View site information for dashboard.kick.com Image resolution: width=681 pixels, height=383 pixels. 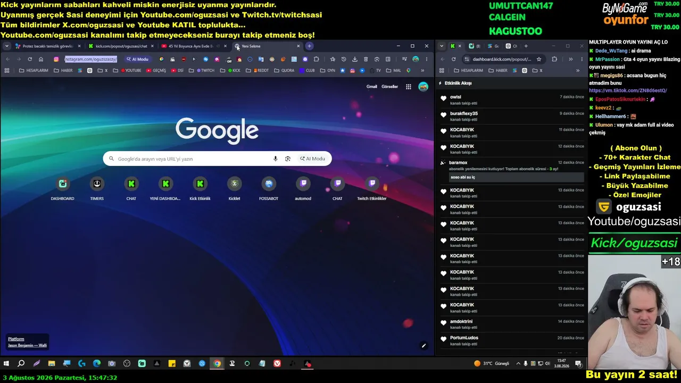click(x=467, y=59)
